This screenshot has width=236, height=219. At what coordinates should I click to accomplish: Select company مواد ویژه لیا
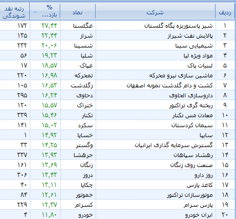click(198, 55)
